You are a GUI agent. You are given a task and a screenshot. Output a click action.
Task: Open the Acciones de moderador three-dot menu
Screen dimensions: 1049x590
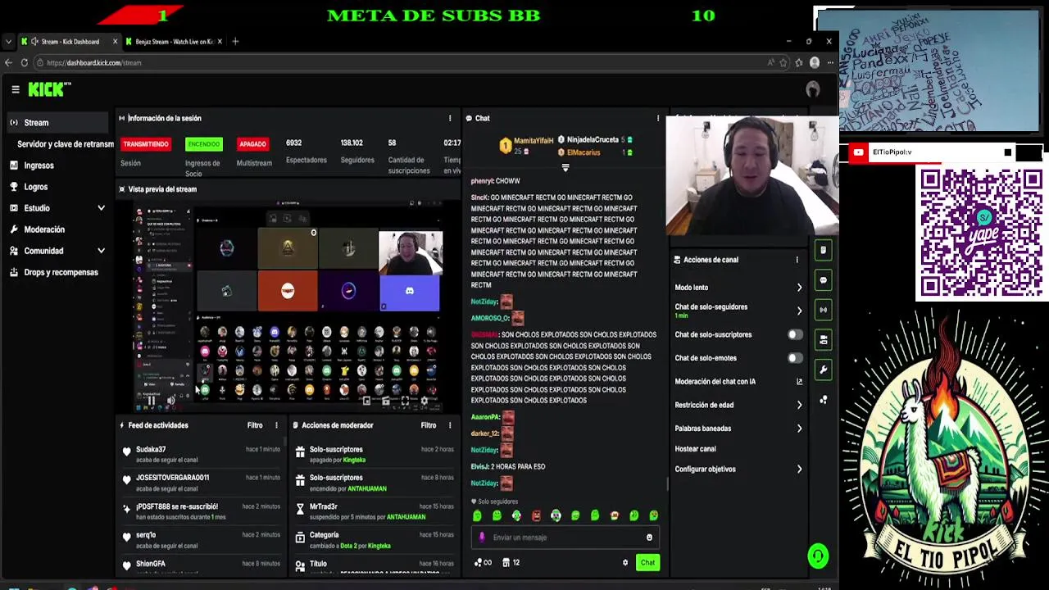(x=449, y=425)
